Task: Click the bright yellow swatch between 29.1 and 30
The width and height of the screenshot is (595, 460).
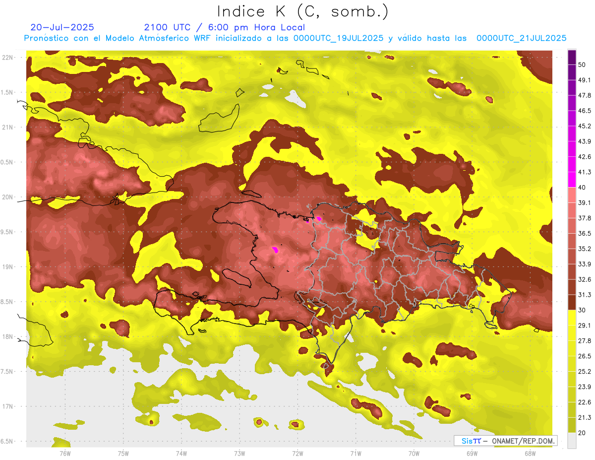Action: pos(572,318)
